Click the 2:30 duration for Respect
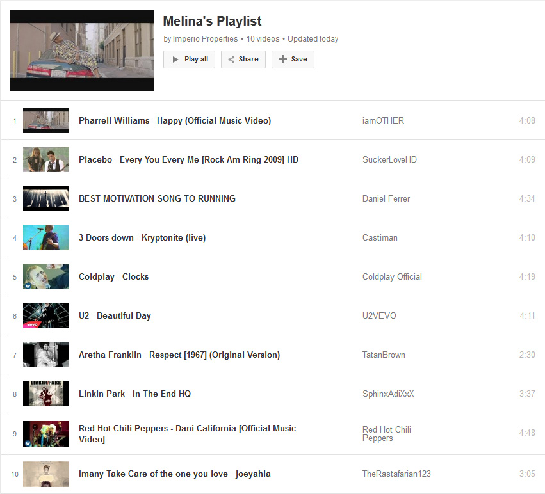This screenshot has width=545, height=494. coord(527,355)
